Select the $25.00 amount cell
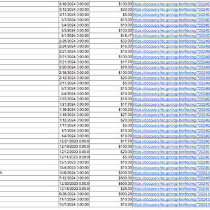 111,189
